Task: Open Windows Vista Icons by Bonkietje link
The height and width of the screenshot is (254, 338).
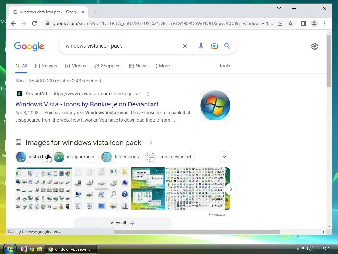Action: pyautogui.click(x=87, y=104)
